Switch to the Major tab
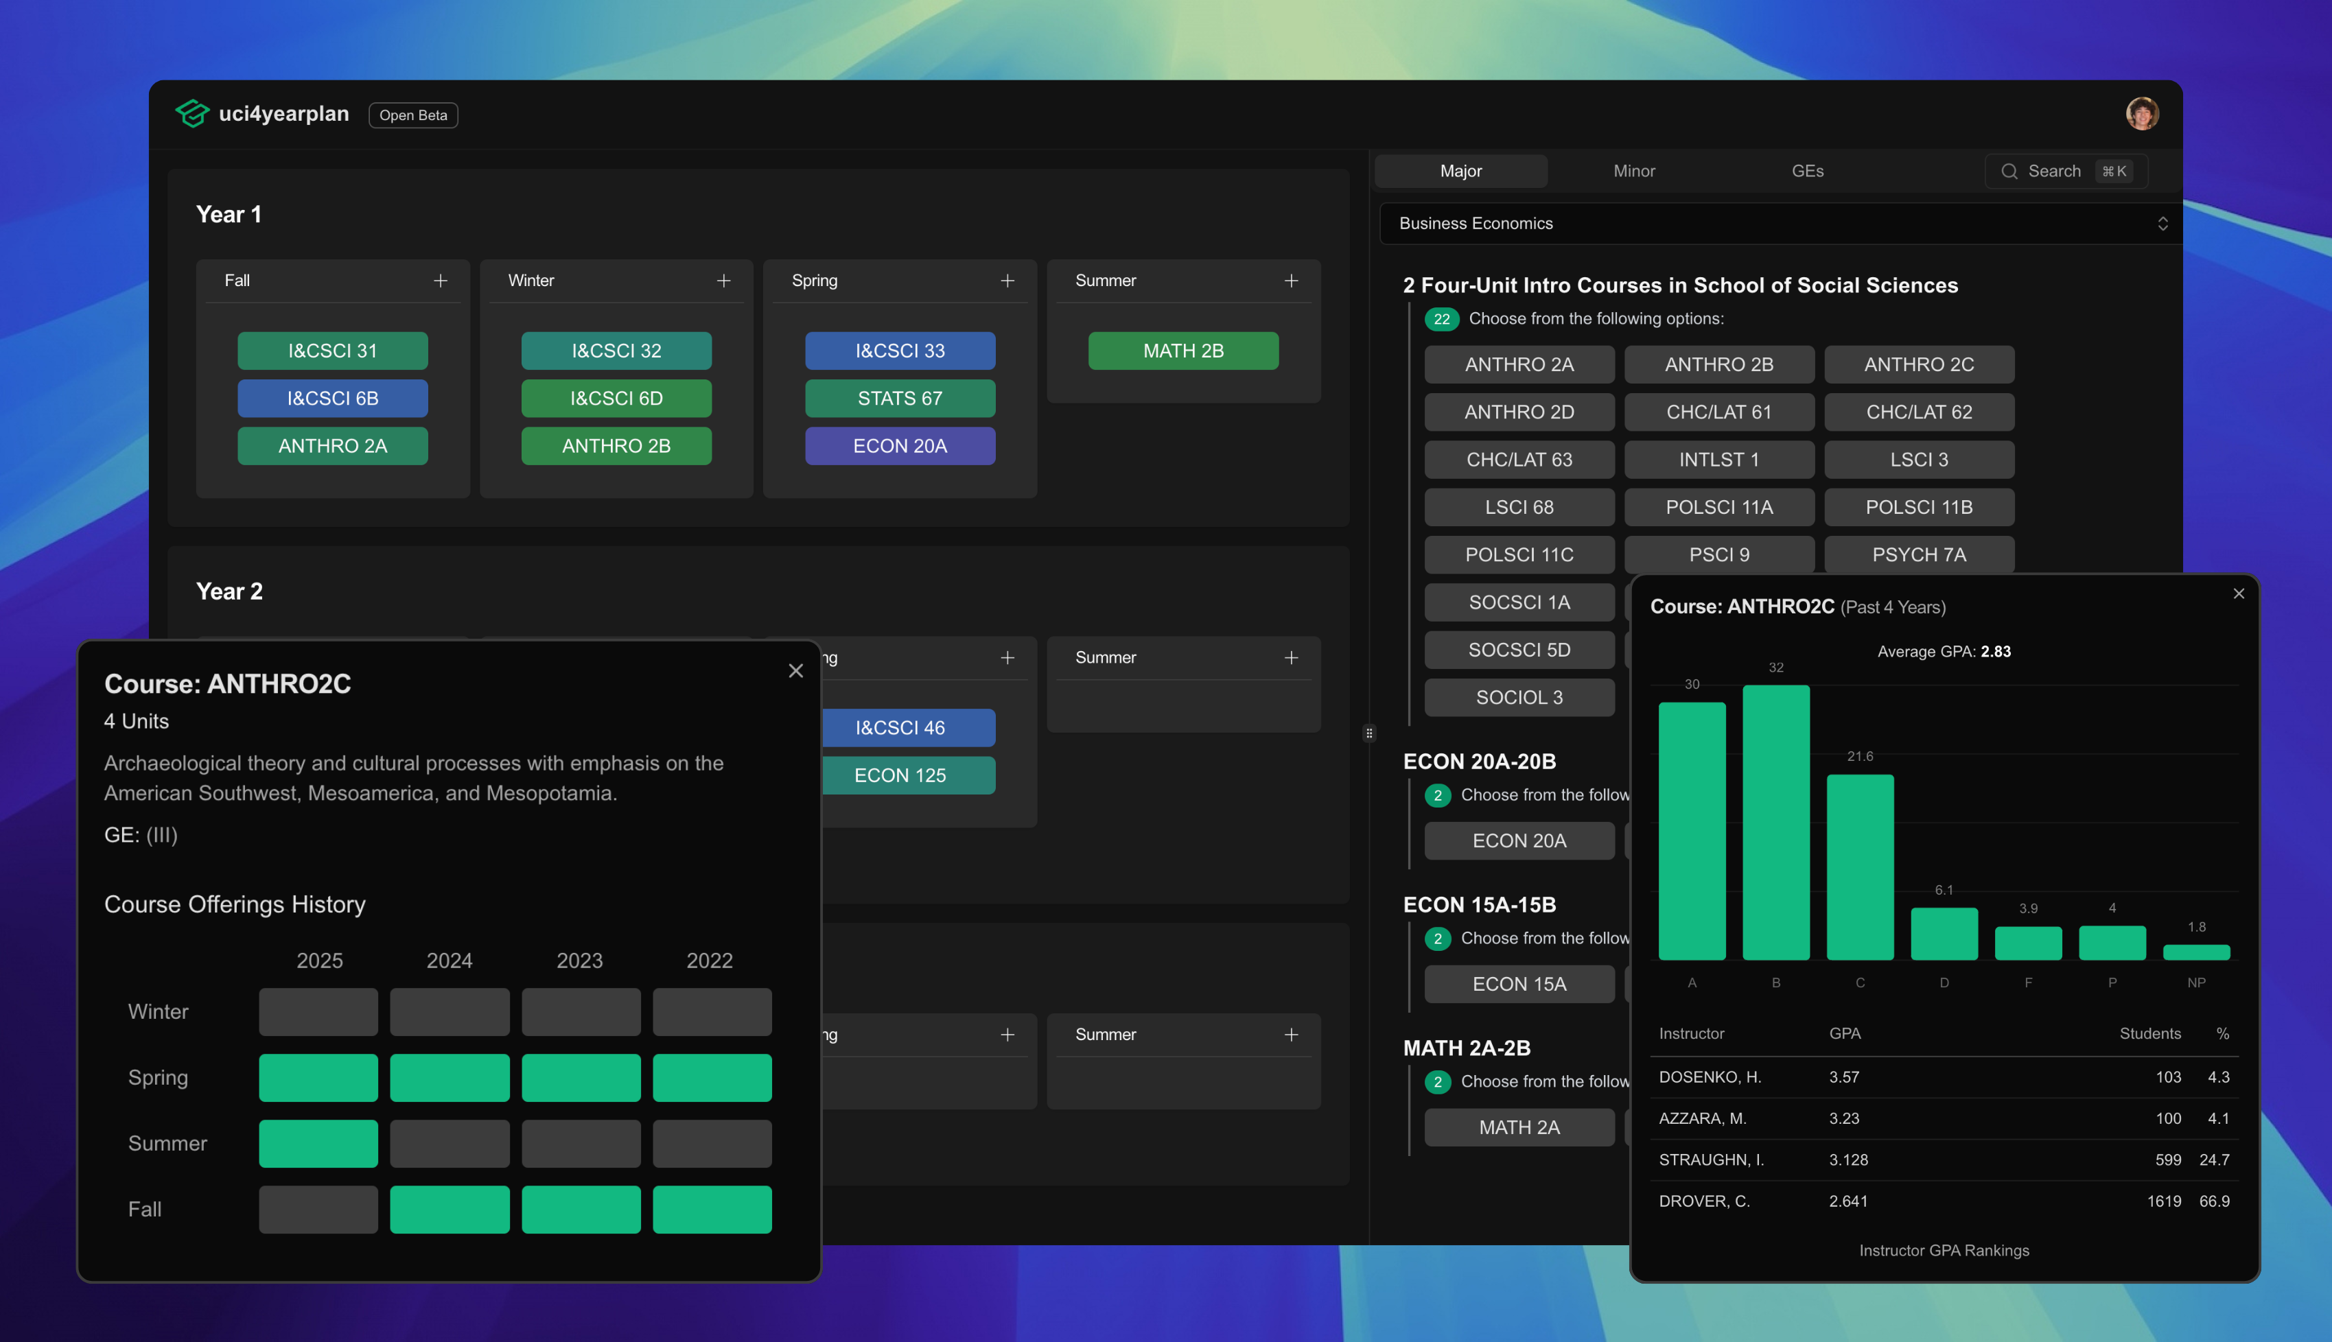This screenshot has width=2332, height=1342. click(x=1460, y=172)
